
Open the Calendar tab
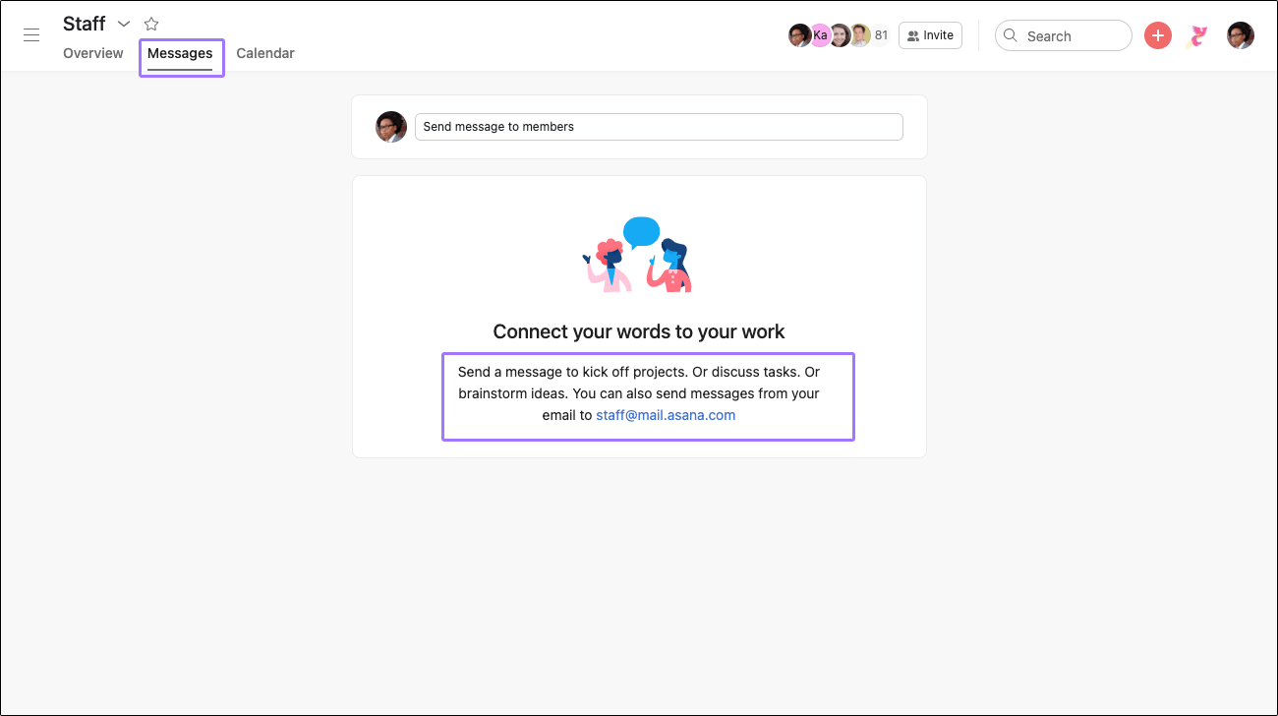coord(265,53)
